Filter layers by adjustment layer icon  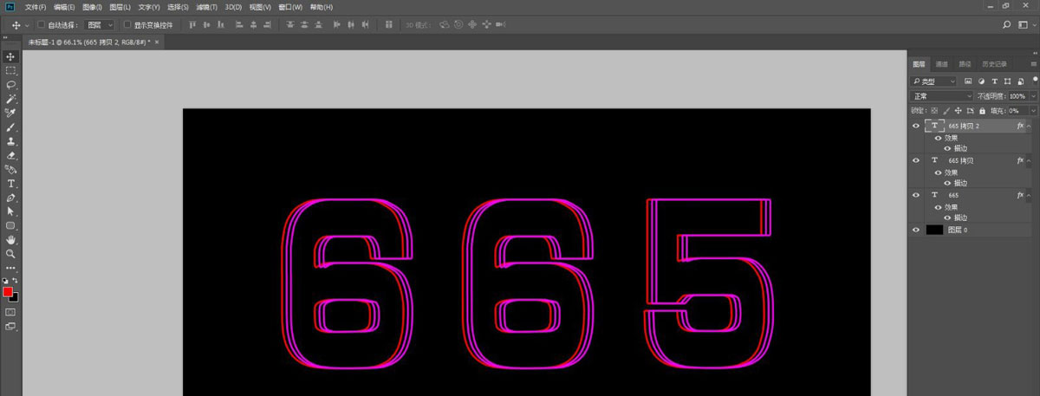(x=980, y=81)
